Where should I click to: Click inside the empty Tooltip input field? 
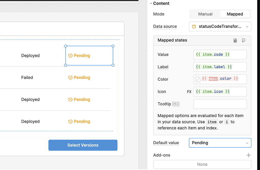pyautogui.click(x=220, y=104)
